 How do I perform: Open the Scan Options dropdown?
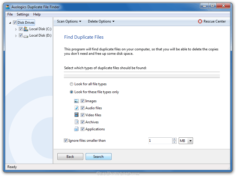click(69, 21)
